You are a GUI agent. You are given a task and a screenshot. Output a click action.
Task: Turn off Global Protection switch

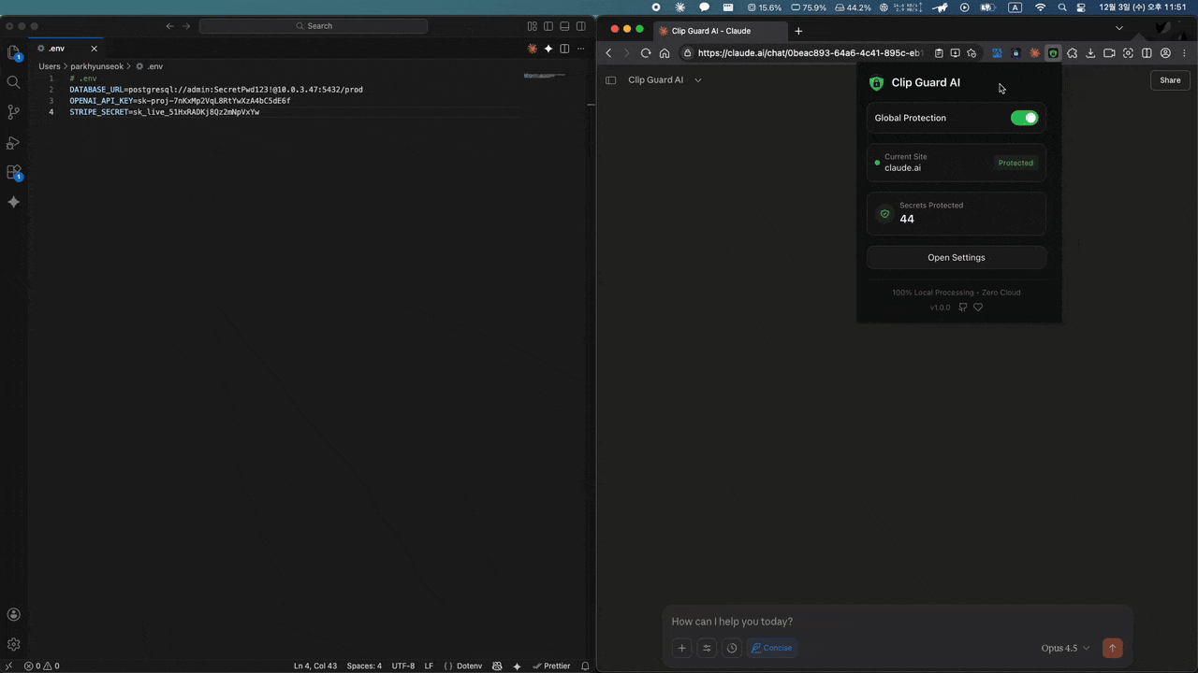(1024, 118)
